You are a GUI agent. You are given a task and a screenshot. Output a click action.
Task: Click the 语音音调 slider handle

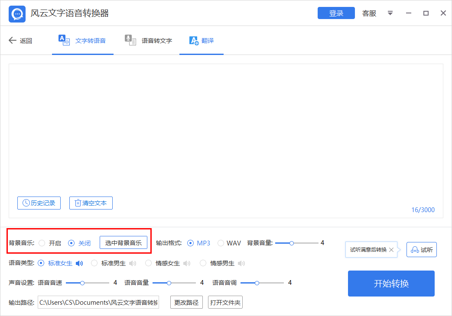[258, 283]
